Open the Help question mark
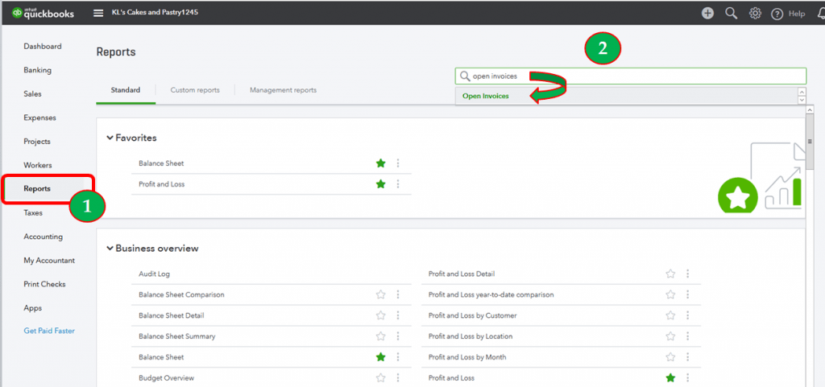The height and width of the screenshot is (387, 825). click(777, 14)
